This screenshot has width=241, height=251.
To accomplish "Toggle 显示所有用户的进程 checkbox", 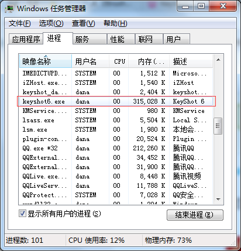I will point(22,214).
